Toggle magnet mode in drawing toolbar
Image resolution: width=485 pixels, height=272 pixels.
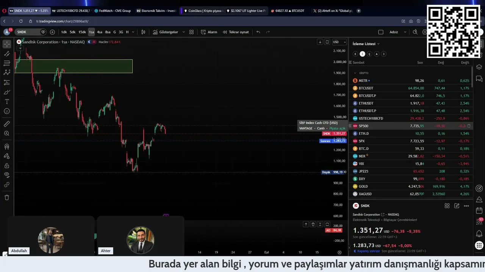[7, 147]
